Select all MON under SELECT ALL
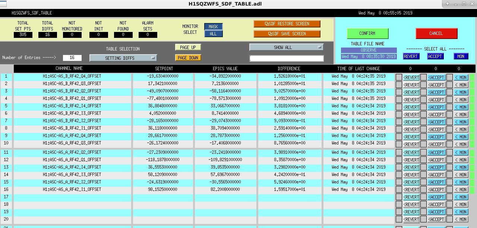The width and height of the screenshot is (477, 228). 461,56
